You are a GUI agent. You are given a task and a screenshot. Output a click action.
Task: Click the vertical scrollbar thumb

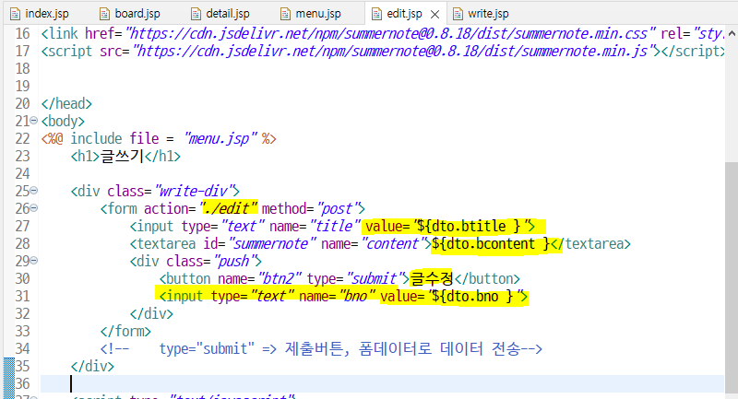pyautogui.click(x=732, y=279)
